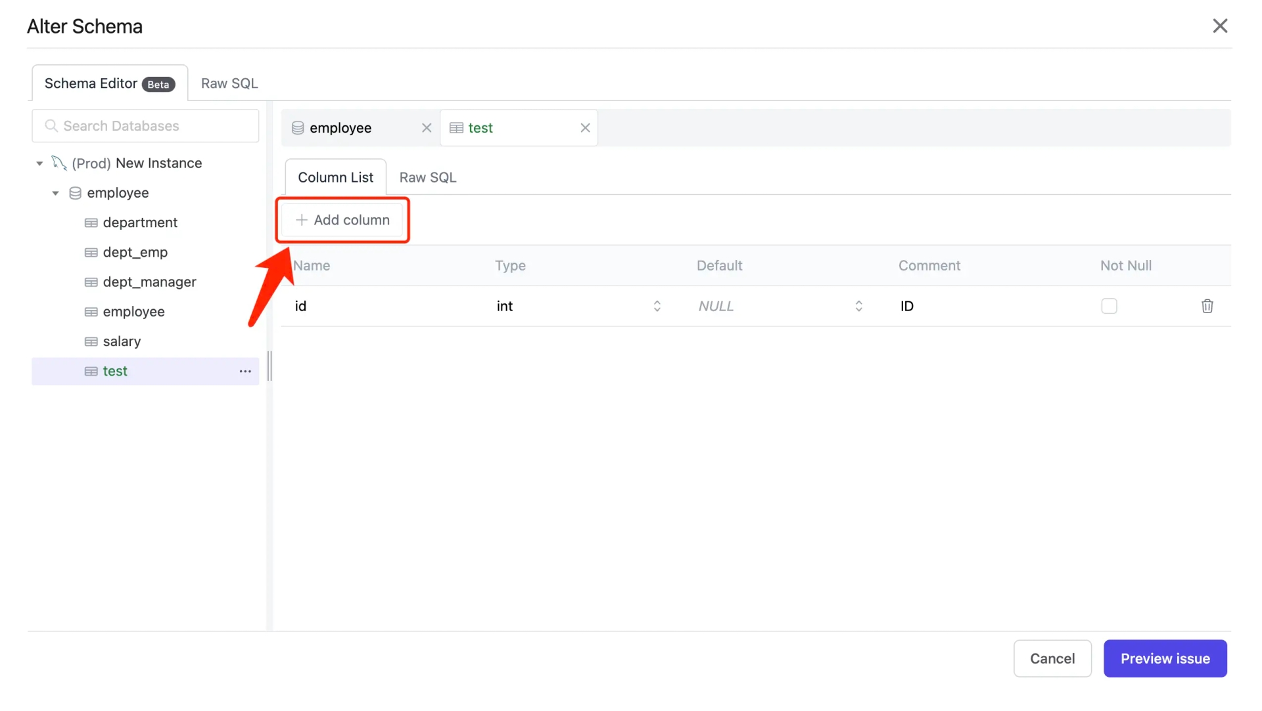1262x711 pixels.
Task: Focus the Search Databases field
Action: pyautogui.click(x=145, y=126)
